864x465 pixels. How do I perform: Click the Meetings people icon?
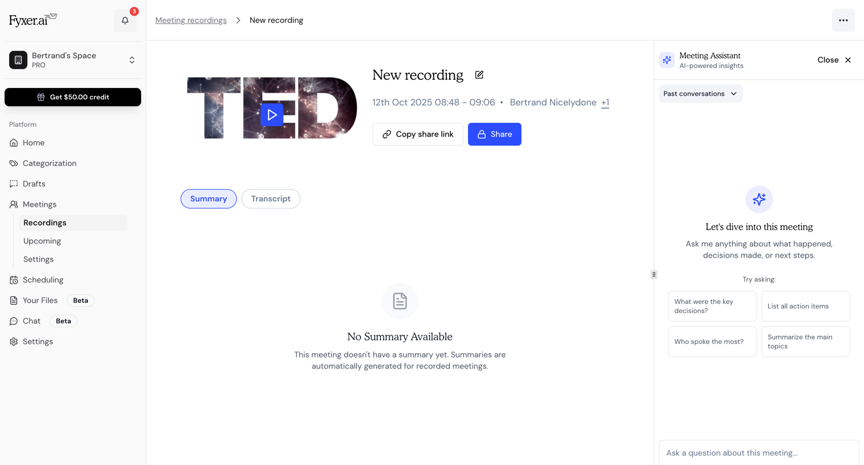[x=14, y=205]
